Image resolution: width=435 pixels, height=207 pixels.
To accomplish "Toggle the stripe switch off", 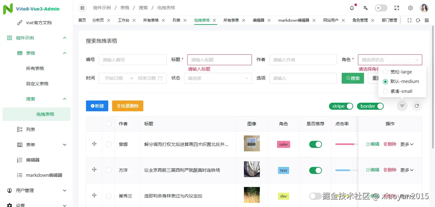I will pos(341,106).
